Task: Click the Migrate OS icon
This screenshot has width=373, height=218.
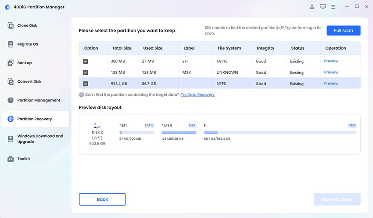Action: pyautogui.click(x=11, y=44)
